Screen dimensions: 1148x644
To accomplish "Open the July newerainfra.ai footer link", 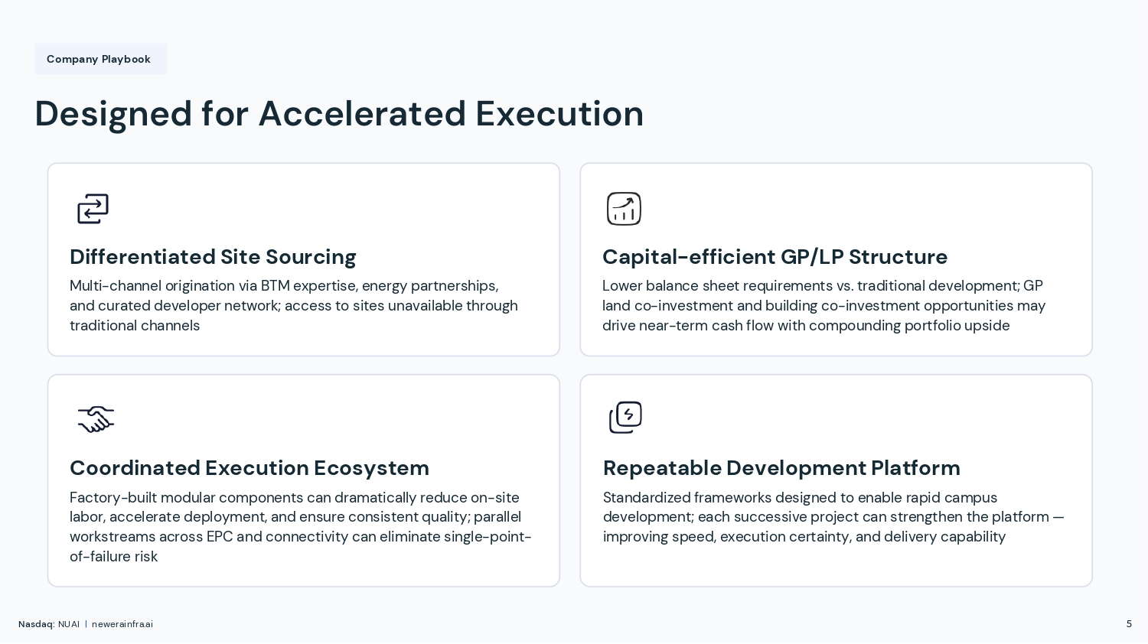I will pyautogui.click(x=122, y=625).
